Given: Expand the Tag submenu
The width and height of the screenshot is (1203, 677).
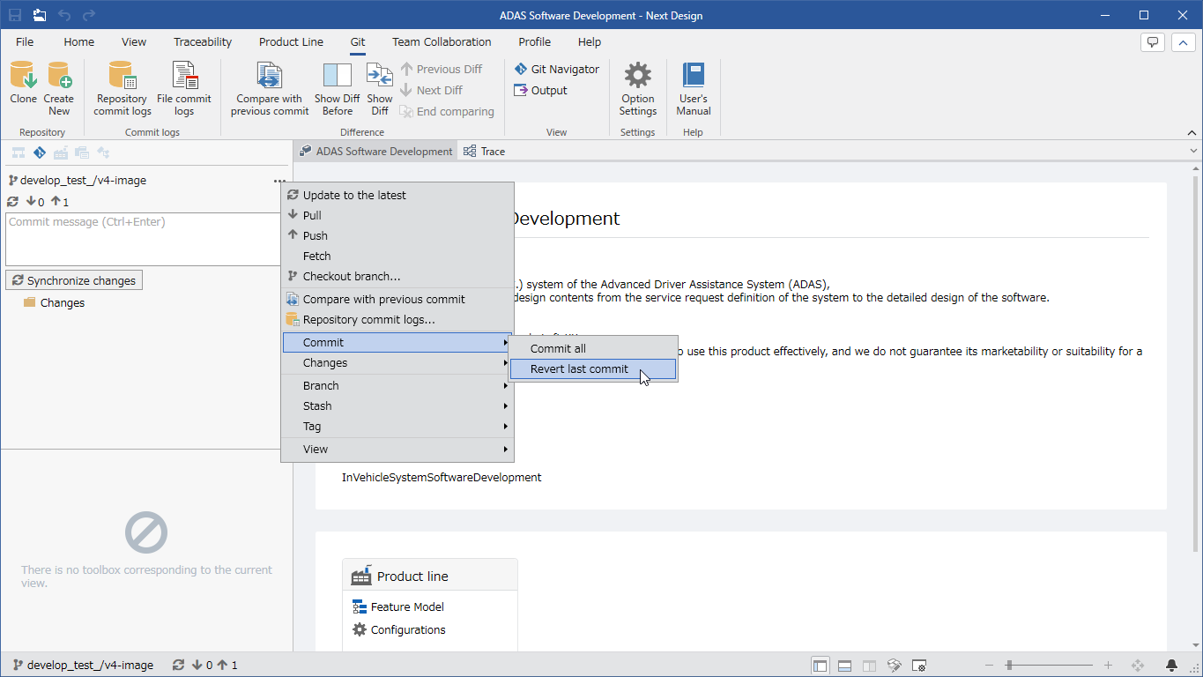Looking at the screenshot, I should click(x=397, y=426).
